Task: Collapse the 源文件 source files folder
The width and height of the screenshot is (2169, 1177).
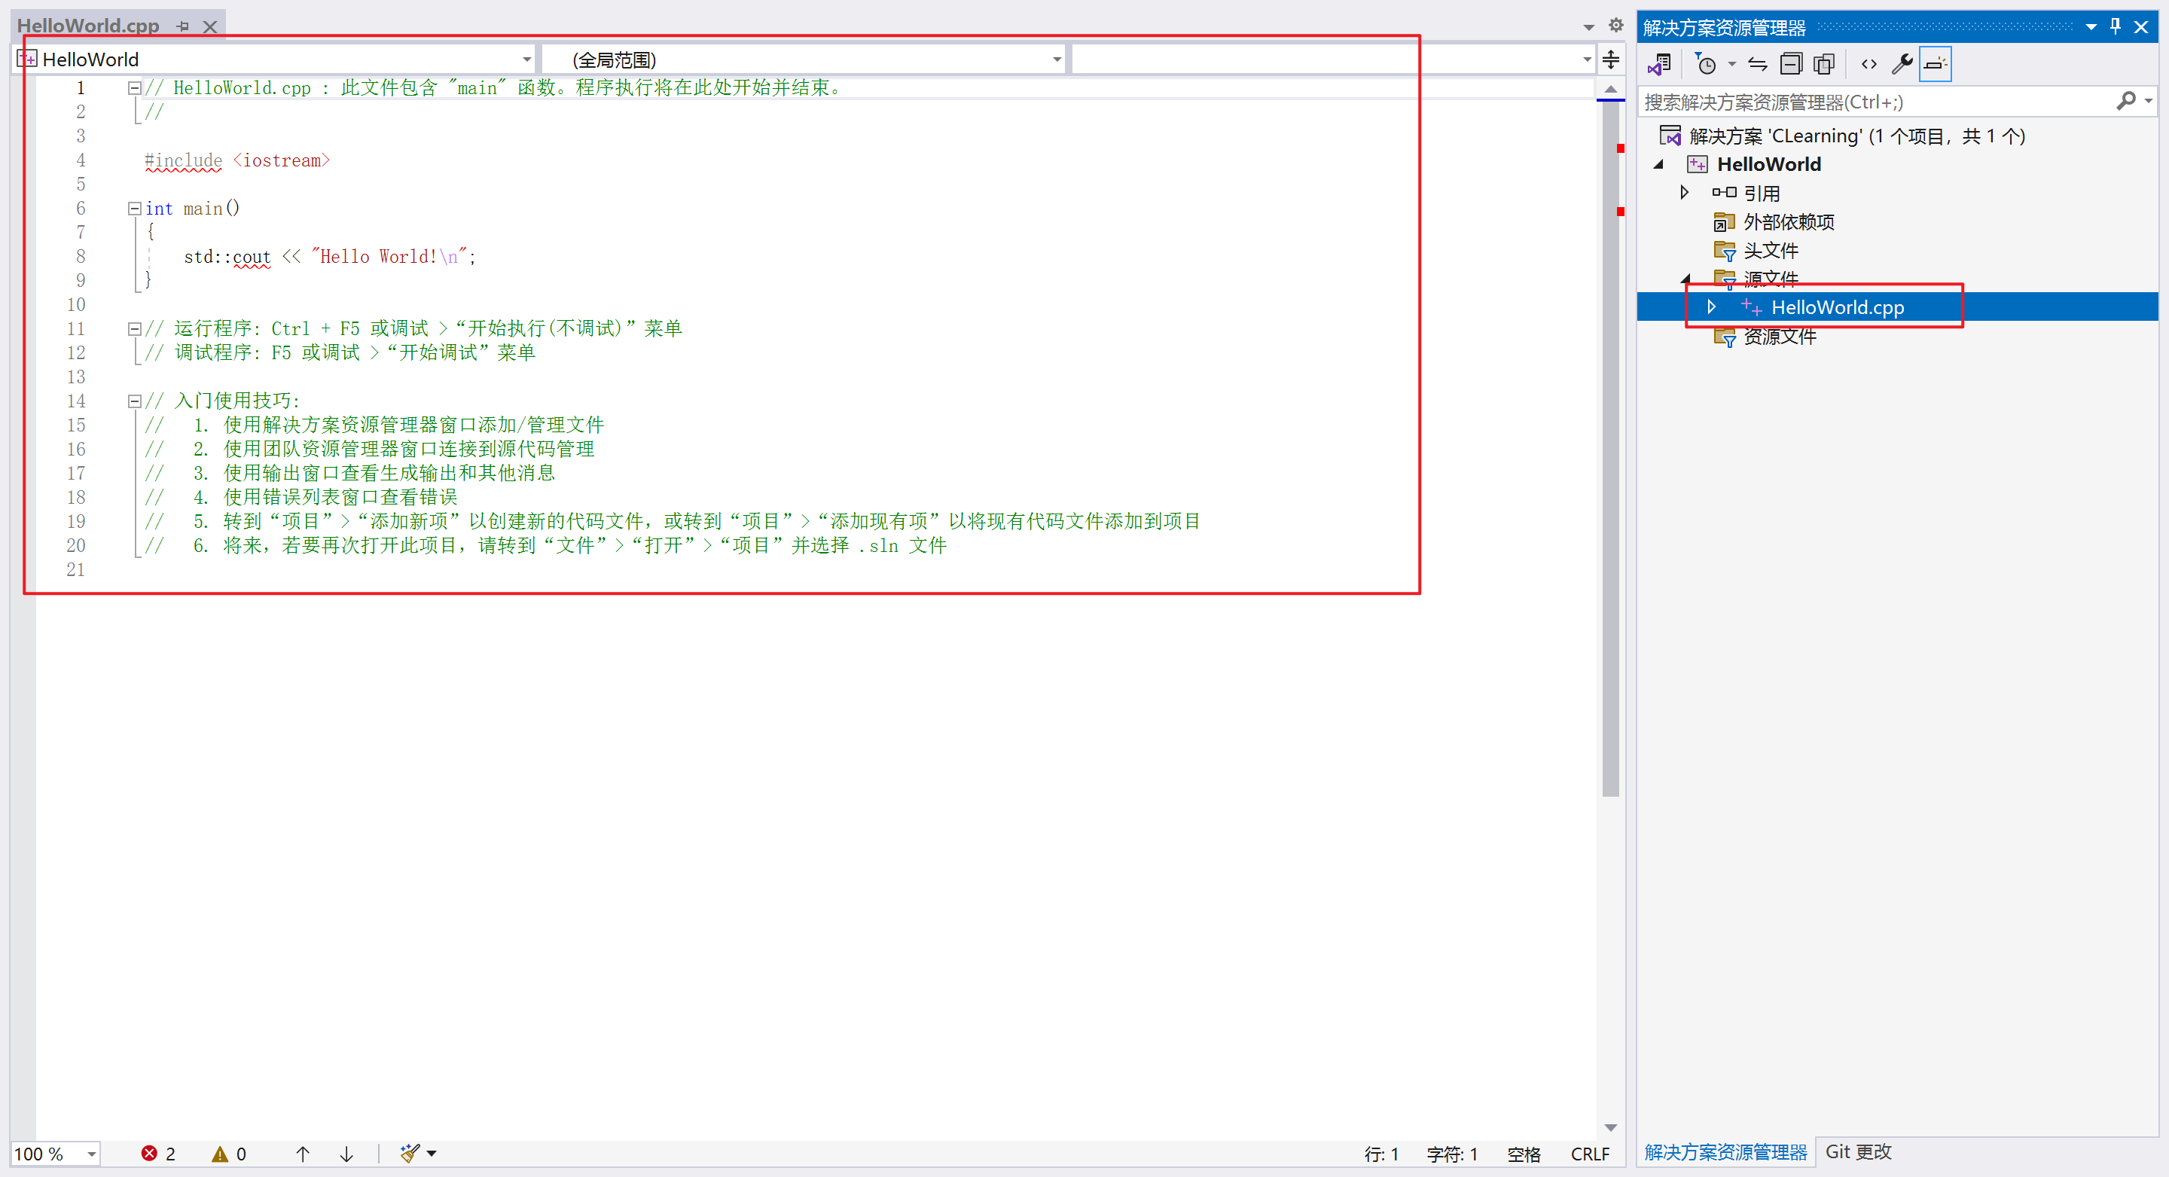Action: click(x=1685, y=278)
